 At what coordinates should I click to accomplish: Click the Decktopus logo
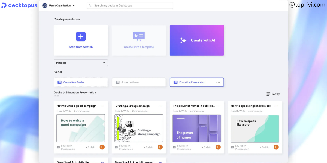coord(19,5)
